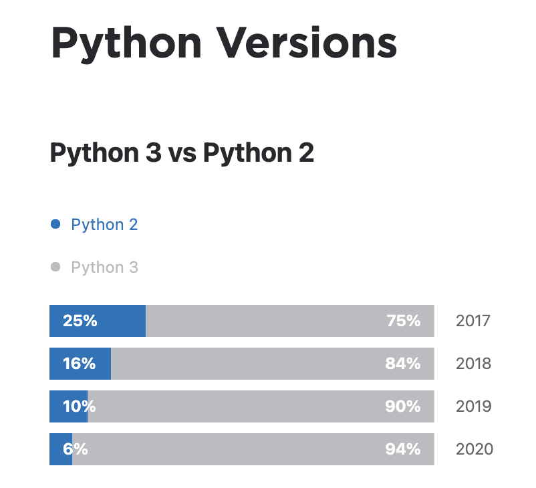Click the blue 16% segment of the 2018 bar

pos(80,364)
